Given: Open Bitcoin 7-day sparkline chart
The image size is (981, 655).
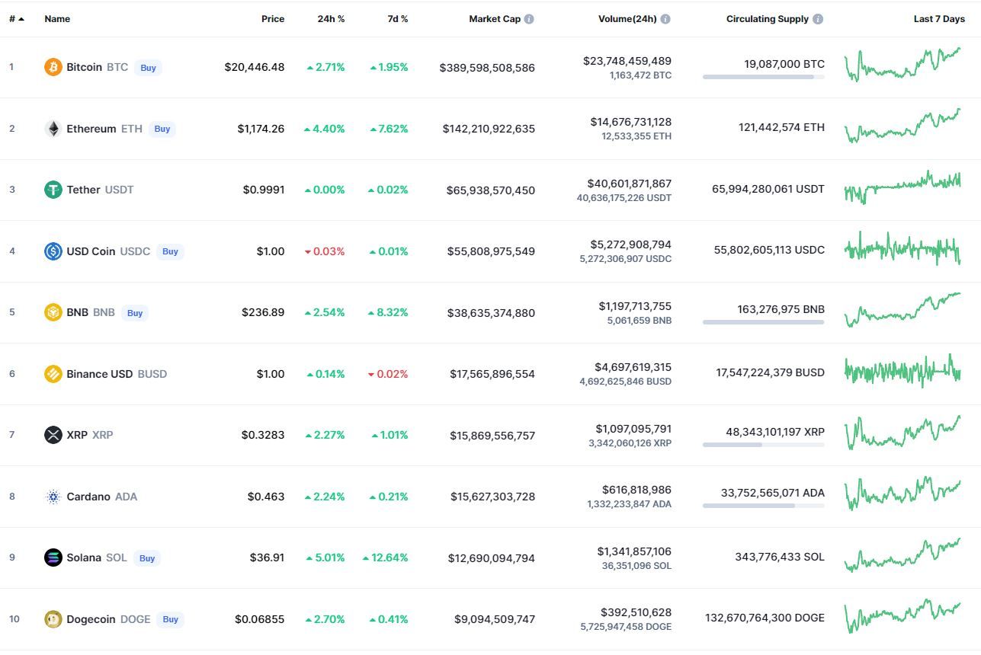Looking at the screenshot, I should pos(902,65).
